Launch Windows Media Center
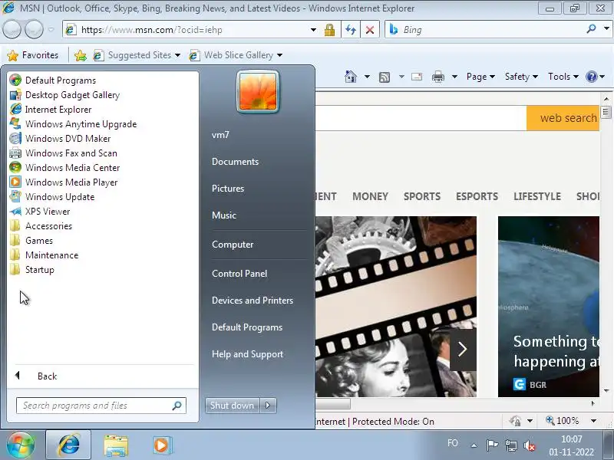Image resolution: width=614 pixels, height=460 pixels. (x=72, y=168)
